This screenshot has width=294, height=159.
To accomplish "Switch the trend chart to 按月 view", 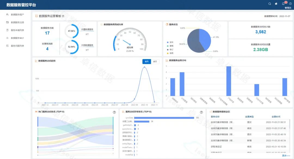I will coord(147,62).
